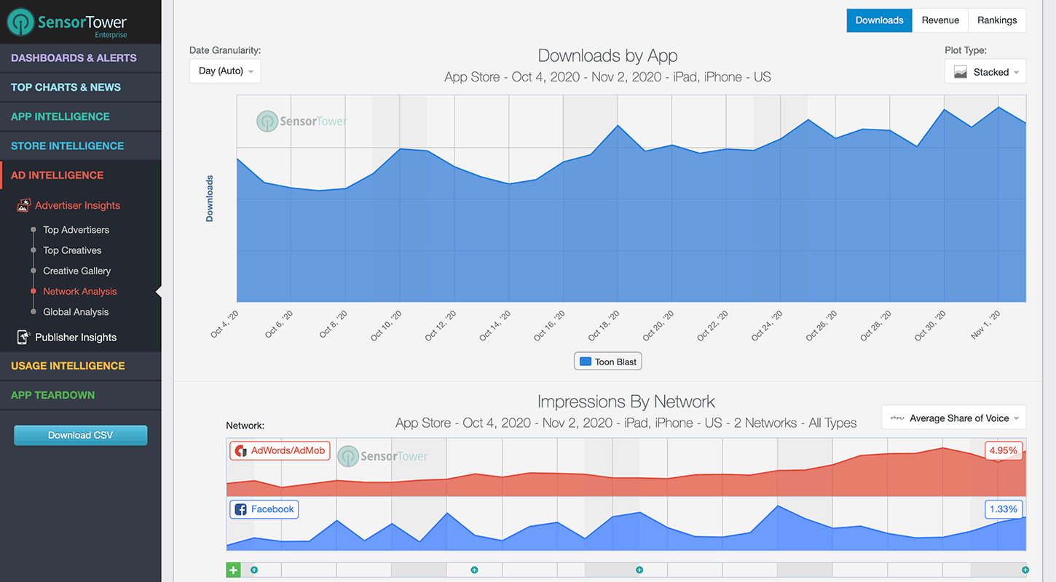Open Store Intelligence section
The height and width of the screenshot is (582, 1056).
[x=80, y=145]
